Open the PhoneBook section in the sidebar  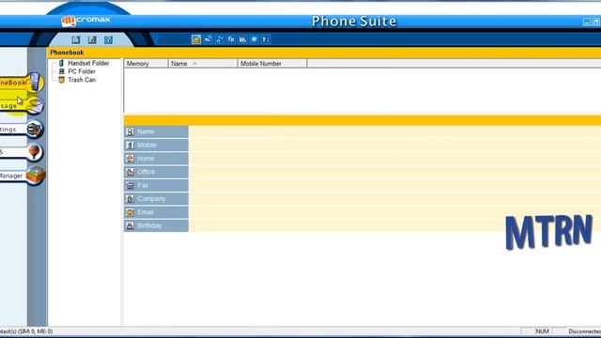pos(21,83)
